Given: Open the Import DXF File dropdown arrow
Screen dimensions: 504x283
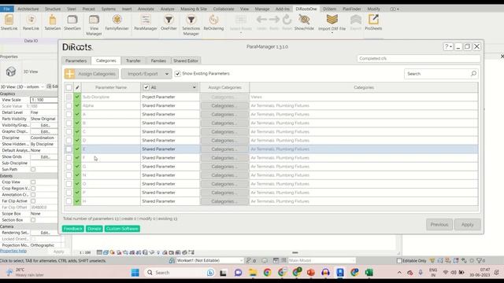Looking at the screenshot, I should coord(332,33).
